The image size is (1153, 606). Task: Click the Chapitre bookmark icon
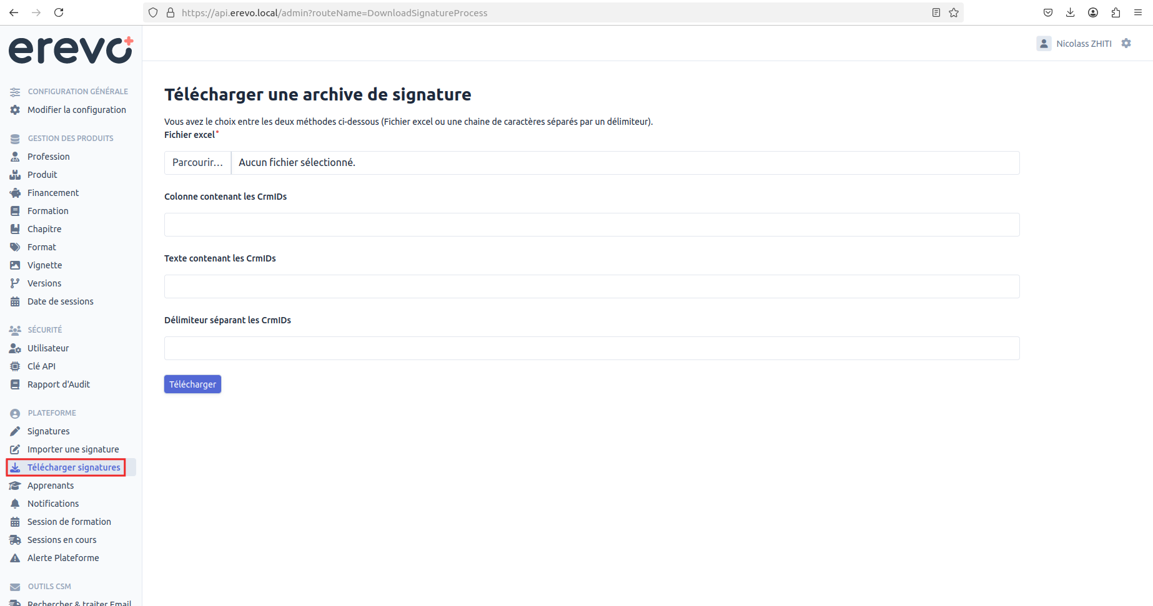coord(15,229)
